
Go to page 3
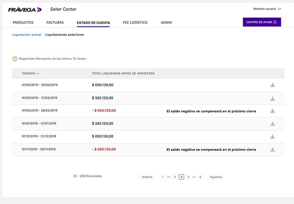(x=175, y=177)
